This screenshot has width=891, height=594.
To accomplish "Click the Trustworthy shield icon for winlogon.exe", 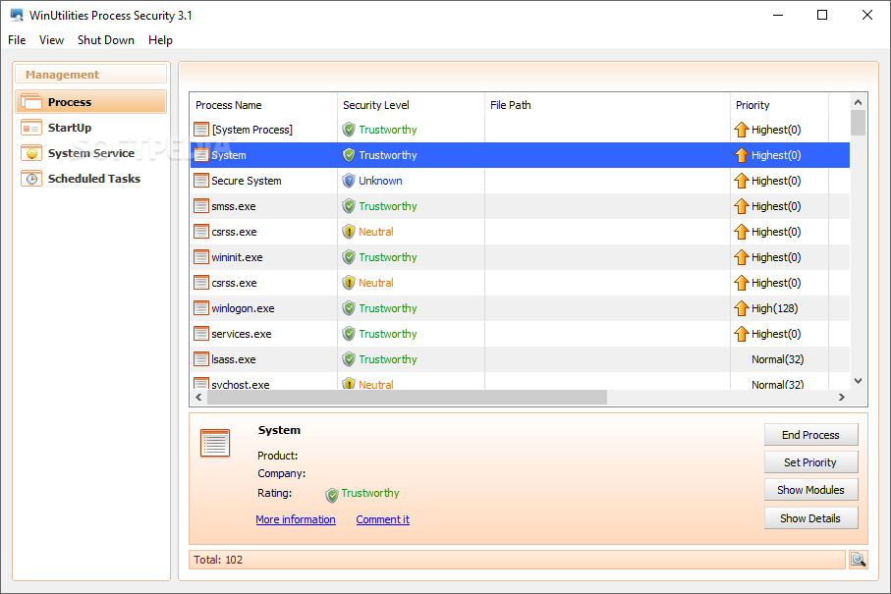I will coord(349,308).
